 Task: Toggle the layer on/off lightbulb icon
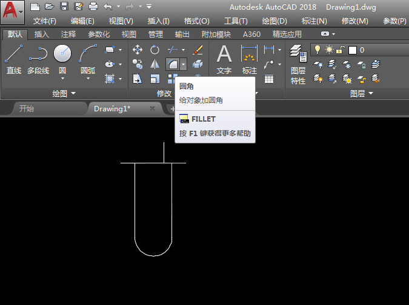click(317, 50)
